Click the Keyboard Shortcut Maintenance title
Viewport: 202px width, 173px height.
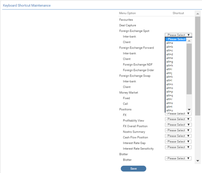(27, 6)
